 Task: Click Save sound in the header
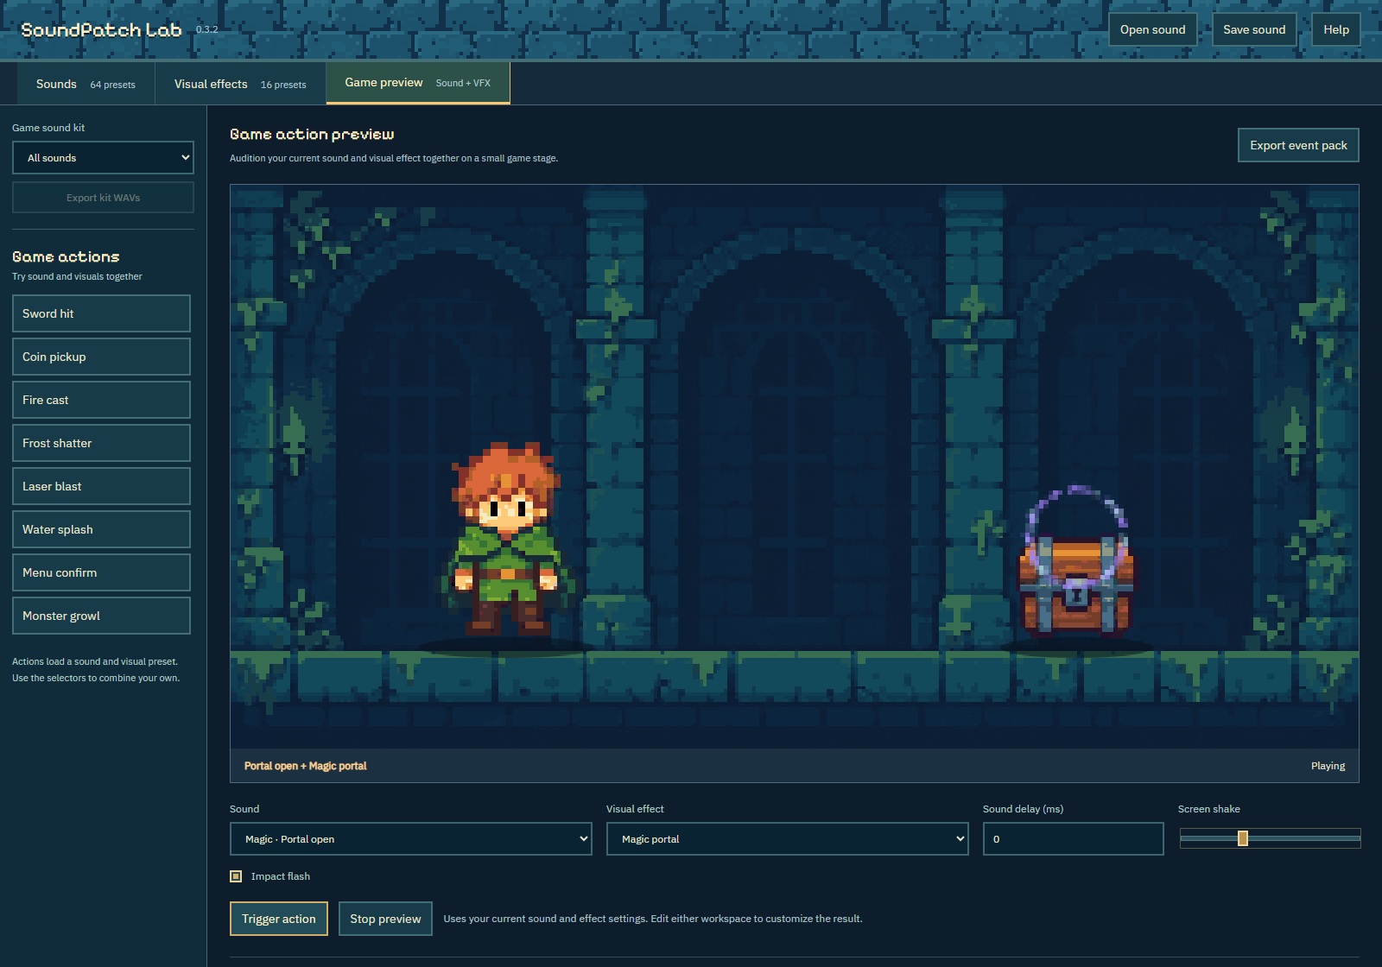tap(1254, 29)
